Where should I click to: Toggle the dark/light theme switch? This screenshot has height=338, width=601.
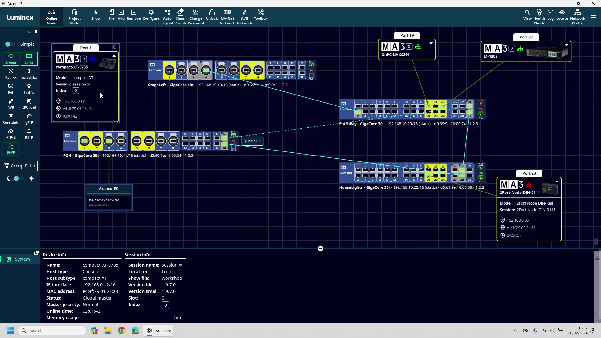point(18,178)
